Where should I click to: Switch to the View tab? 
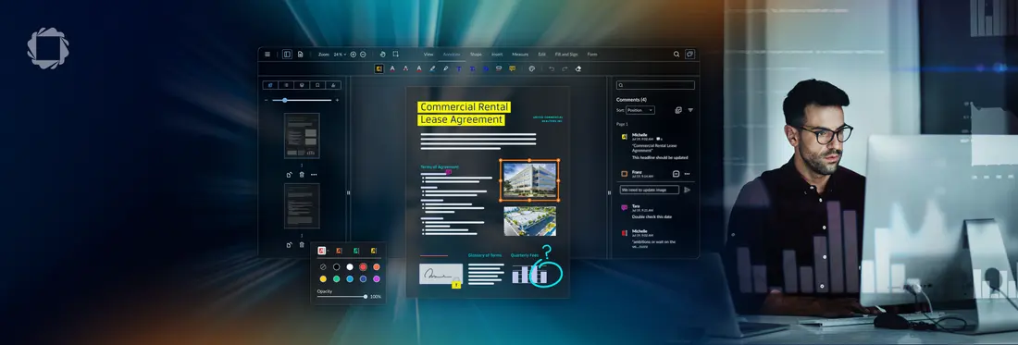pos(428,55)
